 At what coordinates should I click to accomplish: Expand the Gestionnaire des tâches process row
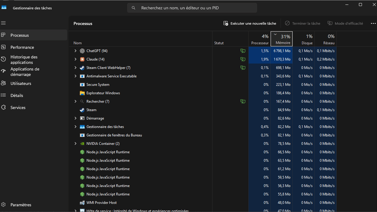point(75,127)
